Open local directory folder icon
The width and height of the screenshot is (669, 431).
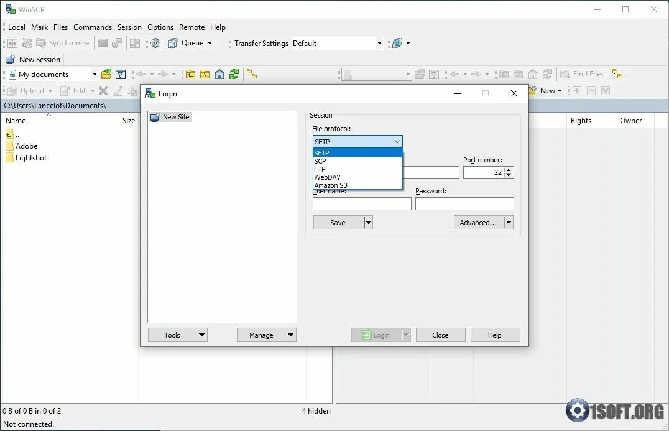point(106,74)
